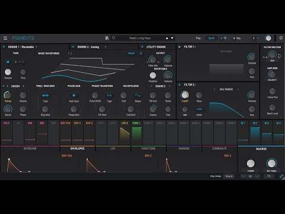
Task: Open the Really Long Keys preset name field
Action: click(140, 38)
